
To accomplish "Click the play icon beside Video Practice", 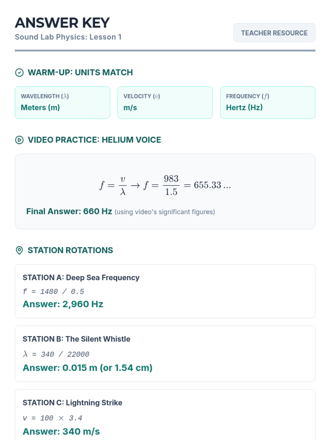I will (19, 140).
